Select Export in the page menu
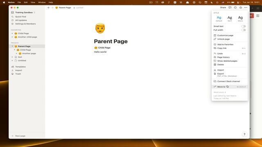Screen dimensions: 262x147 tap(230, 75)
